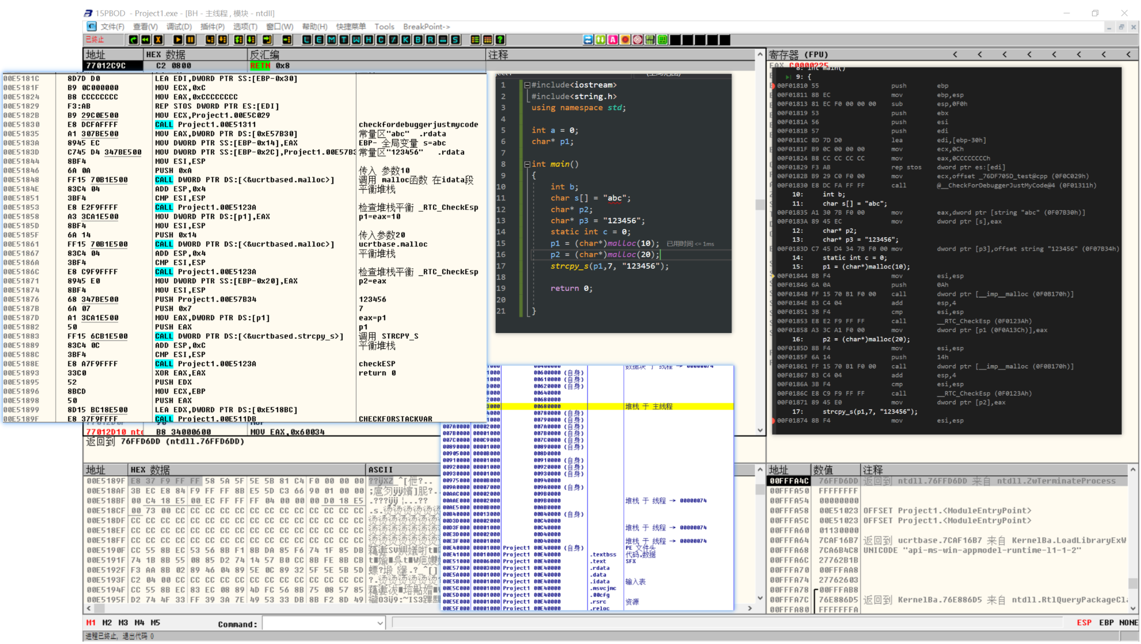The height and width of the screenshot is (644, 1141).
Task: Select NONE stack-addressing button
Action: tap(1129, 623)
